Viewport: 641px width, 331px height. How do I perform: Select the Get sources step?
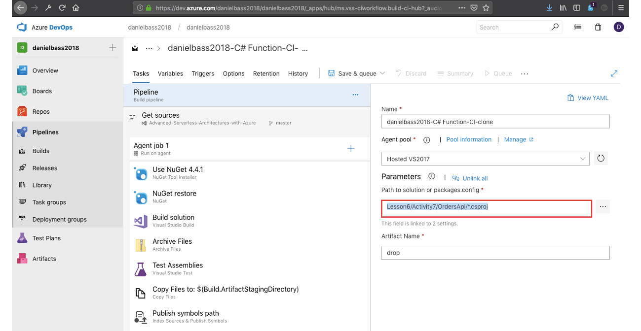[x=247, y=119]
